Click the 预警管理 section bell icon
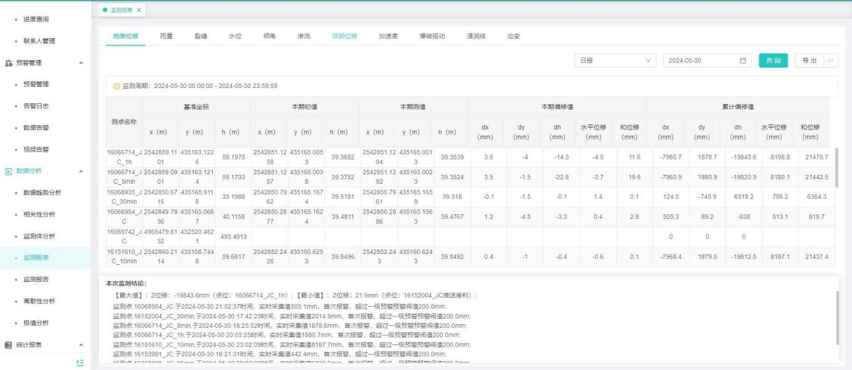The height and width of the screenshot is (370, 852). tap(8, 63)
